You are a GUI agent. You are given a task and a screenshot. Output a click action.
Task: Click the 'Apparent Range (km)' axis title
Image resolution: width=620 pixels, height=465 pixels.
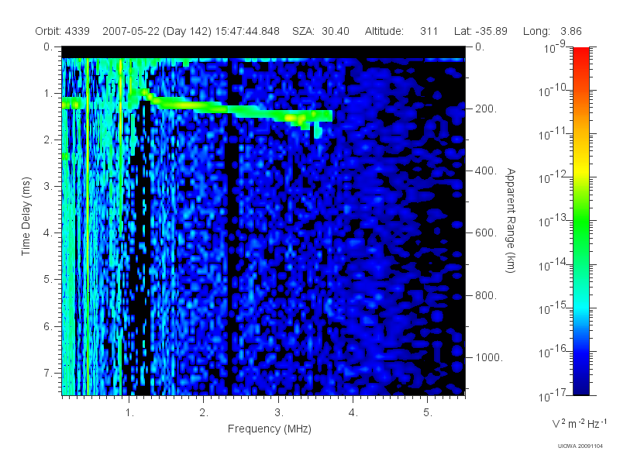pyautogui.click(x=511, y=220)
